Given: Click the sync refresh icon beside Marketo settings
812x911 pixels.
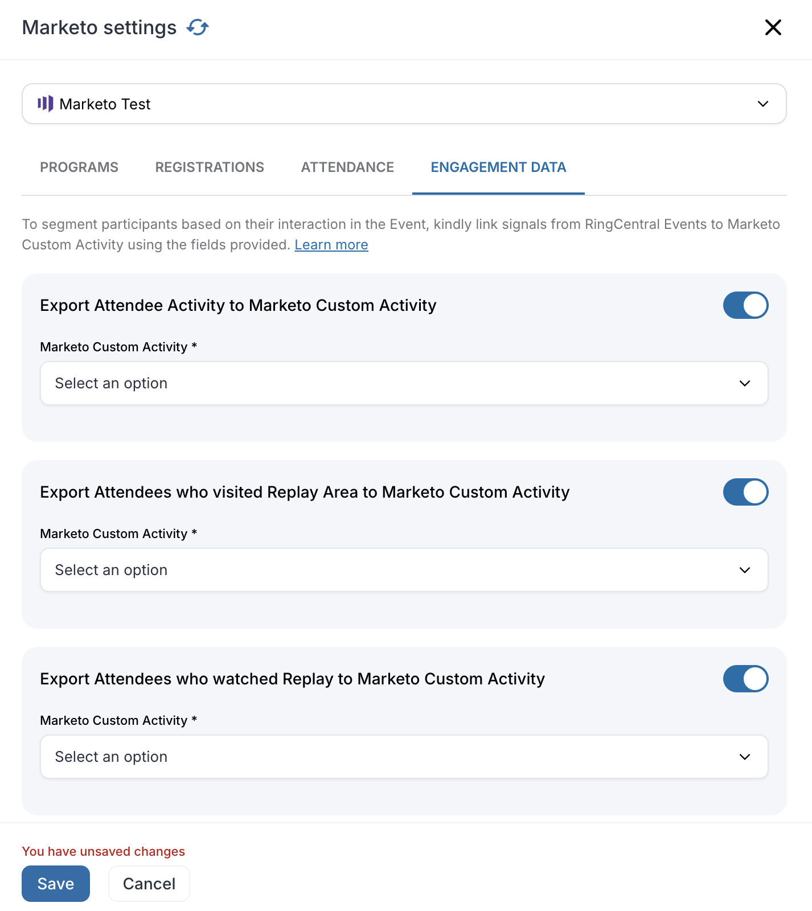Looking at the screenshot, I should coord(198,27).
